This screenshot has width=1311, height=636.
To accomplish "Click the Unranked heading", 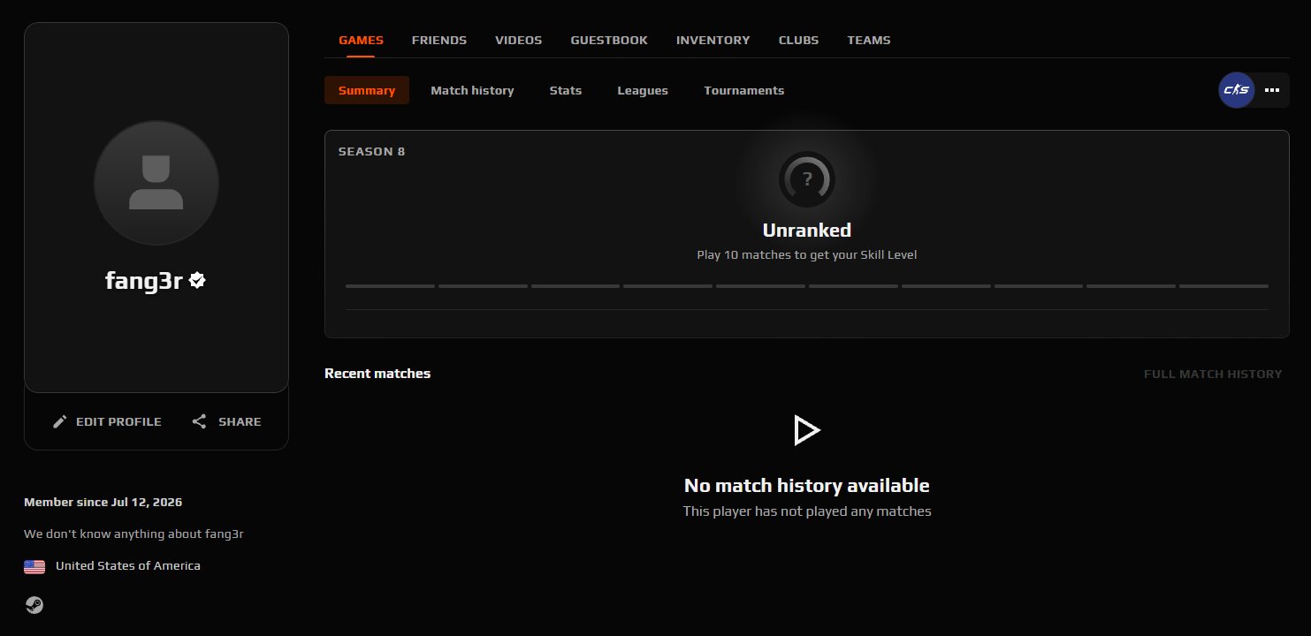I will (807, 231).
